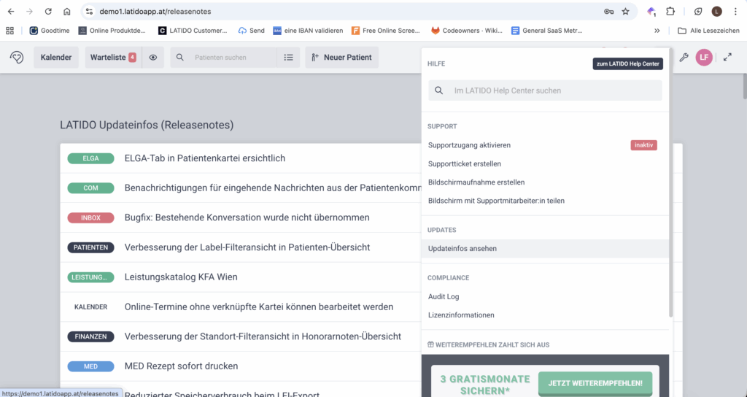Screen dimensions: 747x397
Task: Click the LATIDO heart logo icon
Action: (16, 58)
